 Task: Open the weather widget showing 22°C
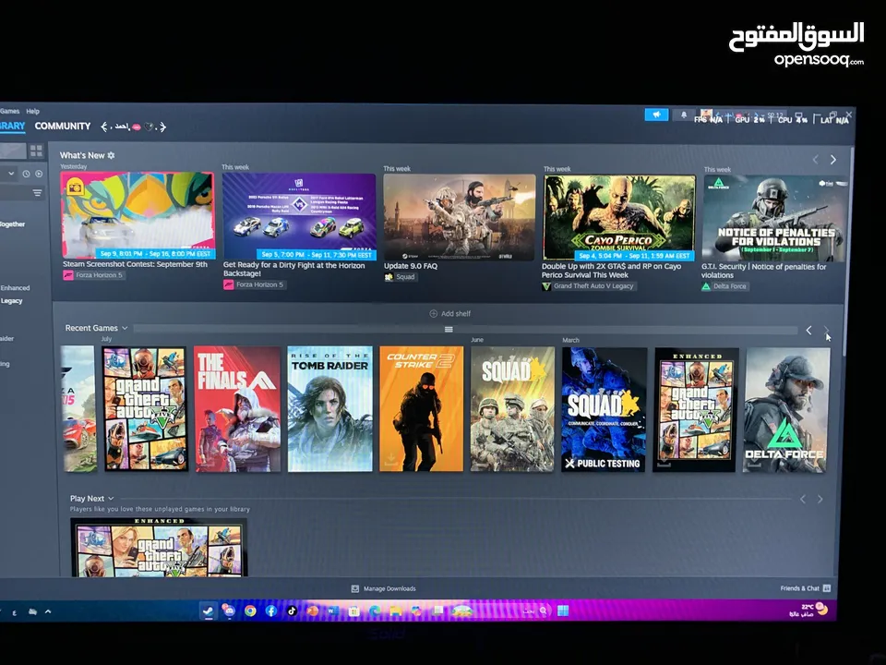(x=809, y=610)
